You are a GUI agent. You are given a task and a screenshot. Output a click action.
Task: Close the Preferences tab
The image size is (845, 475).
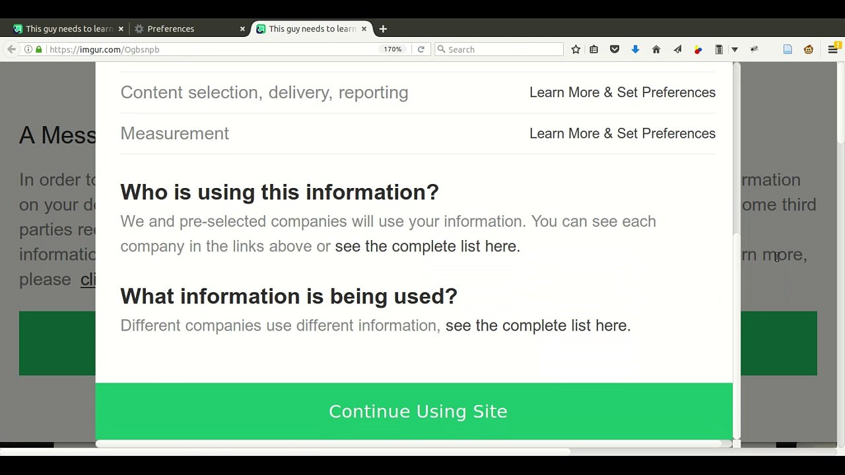[242, 29]
